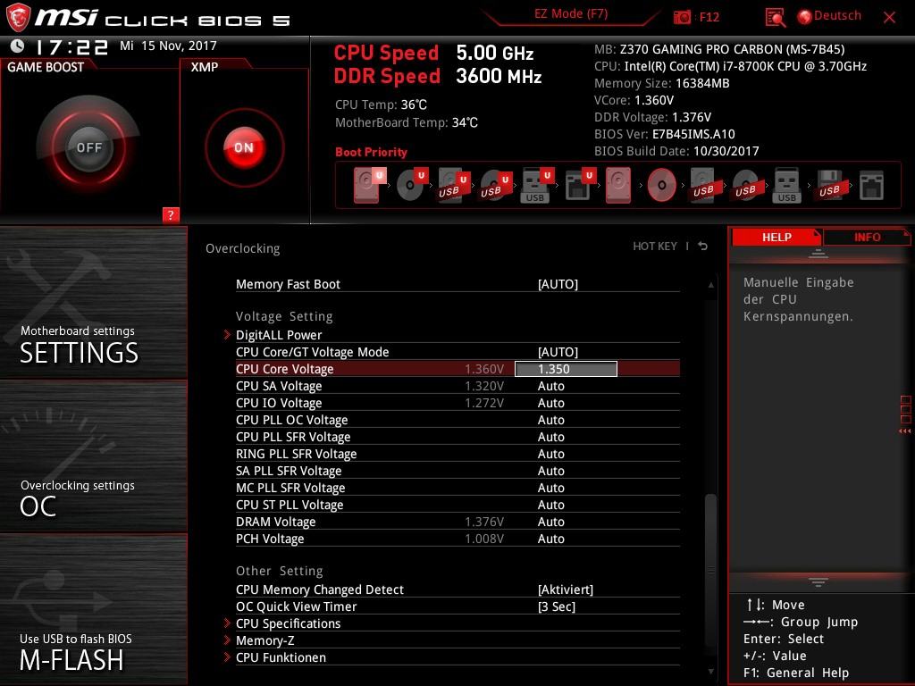Click the legacy USB key boot icon
Screen dimensions: 915x686
(786, 185)
